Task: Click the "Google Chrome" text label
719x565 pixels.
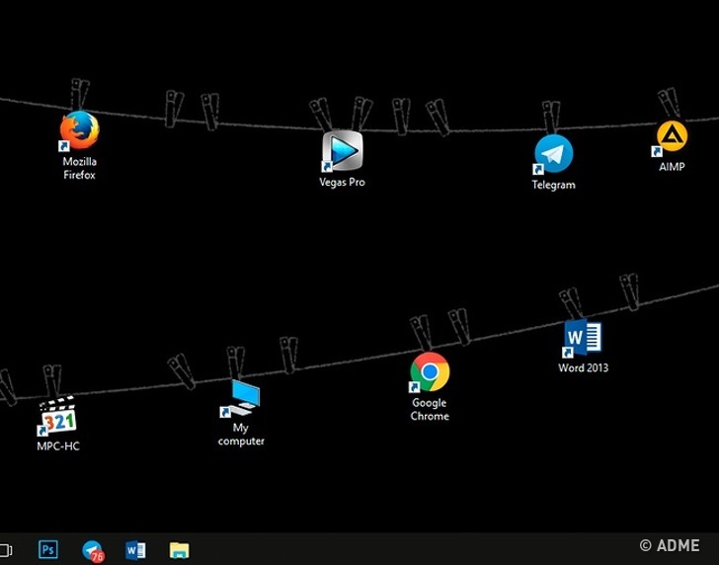Action: [x=430, y=409]
